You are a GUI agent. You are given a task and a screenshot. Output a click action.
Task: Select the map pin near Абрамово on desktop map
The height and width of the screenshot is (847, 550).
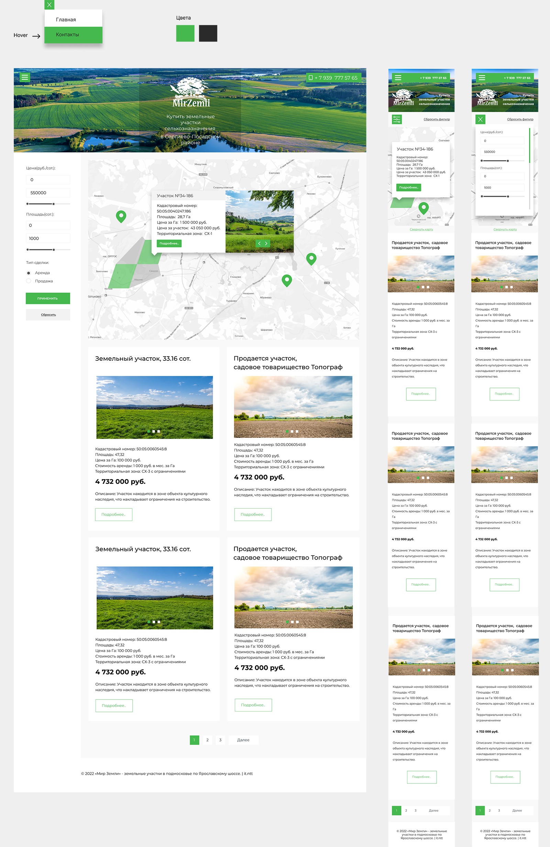(287, 280)
